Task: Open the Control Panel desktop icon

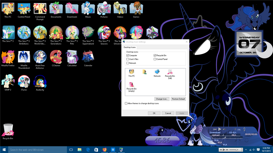Action: point(24,10)
